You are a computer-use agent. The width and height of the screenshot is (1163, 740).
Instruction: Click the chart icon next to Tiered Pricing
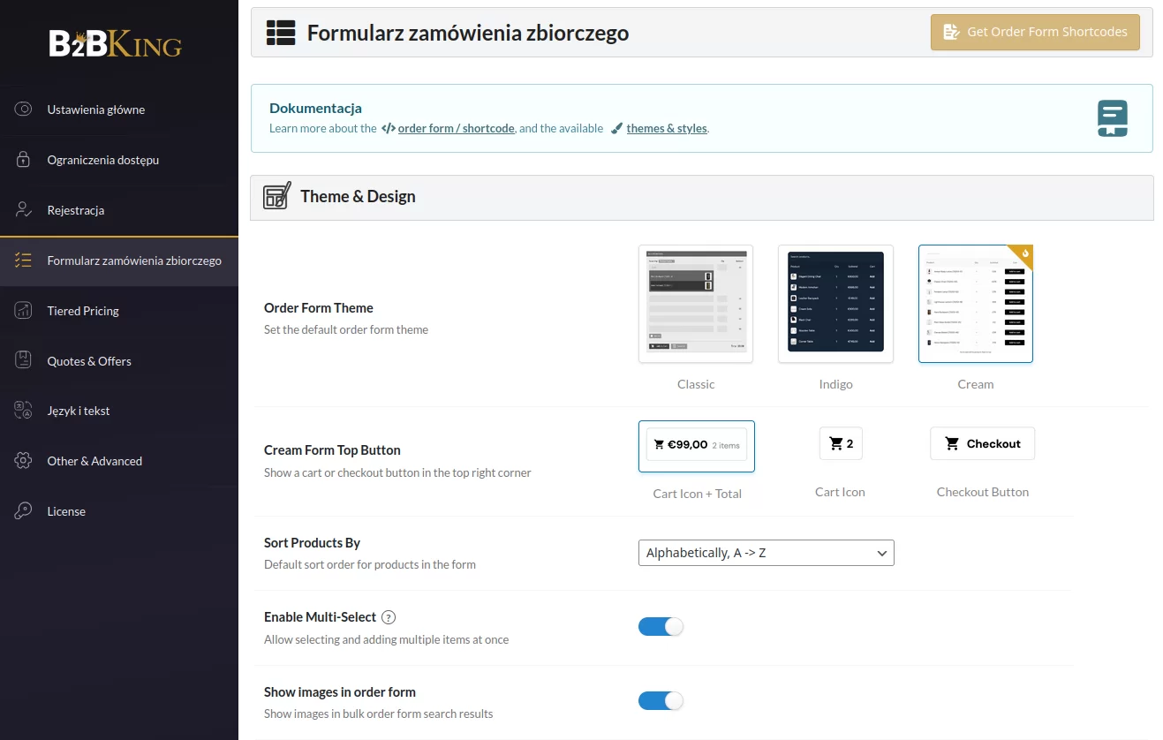point(24,311)
